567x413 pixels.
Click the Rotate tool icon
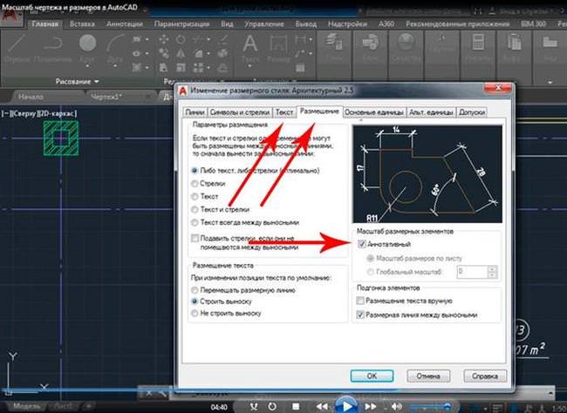(x=181, y=39)
